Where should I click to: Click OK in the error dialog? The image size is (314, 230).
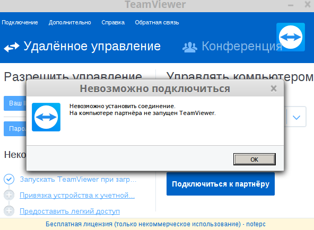coord(254,160)
